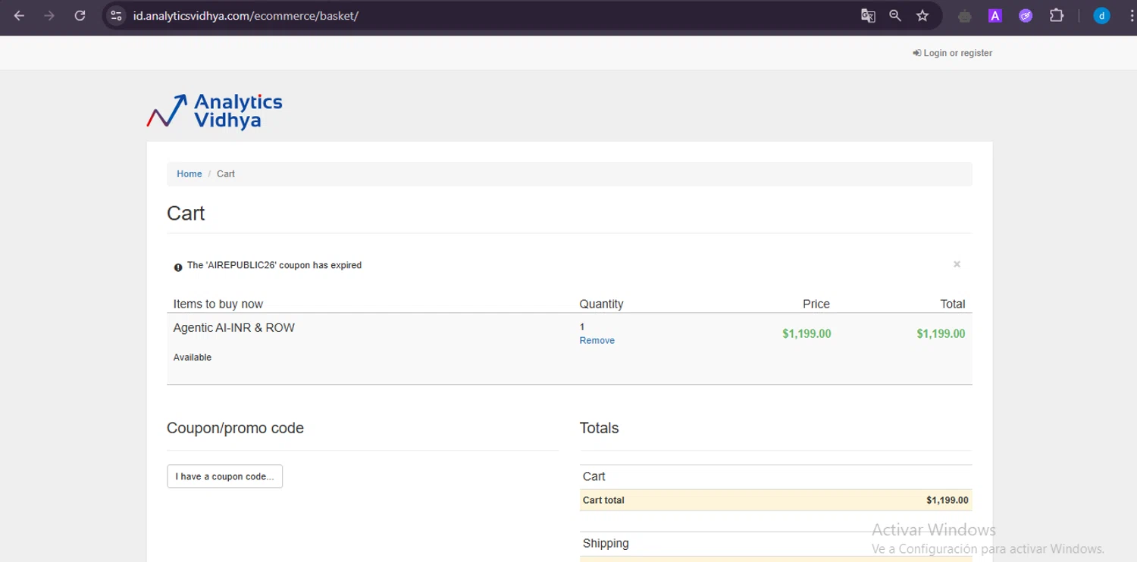The width and height of the screenshot is (1137, 562).
Task: Click the 'Cart' label under Totals
Action: [x=594, y=477]
